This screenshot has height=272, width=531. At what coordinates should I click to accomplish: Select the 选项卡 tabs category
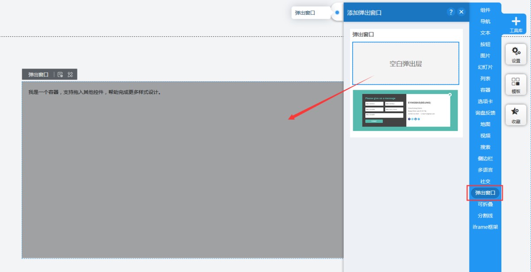pyautogui.click(x=485, y=101)
